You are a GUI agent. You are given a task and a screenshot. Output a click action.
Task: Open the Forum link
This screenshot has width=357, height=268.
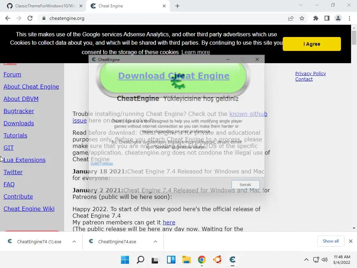point(12,75)
